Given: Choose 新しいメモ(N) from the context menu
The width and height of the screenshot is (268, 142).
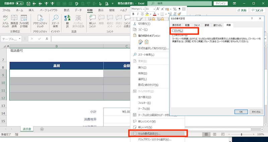Looking at the screenshot, I should tap(157, 127).
